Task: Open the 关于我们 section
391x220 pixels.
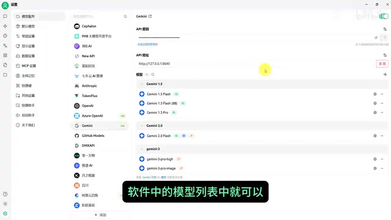Action: tap(39, 125)
